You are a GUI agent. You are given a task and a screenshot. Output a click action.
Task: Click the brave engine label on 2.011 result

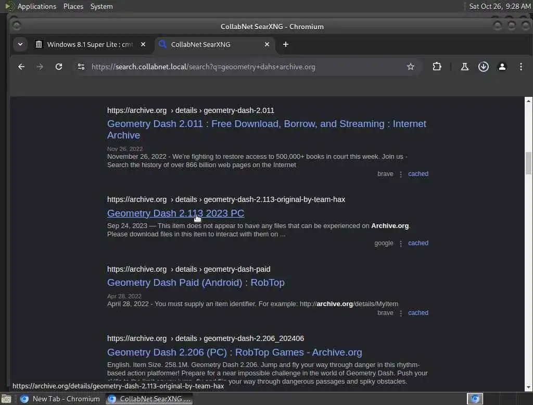point(385,174)
